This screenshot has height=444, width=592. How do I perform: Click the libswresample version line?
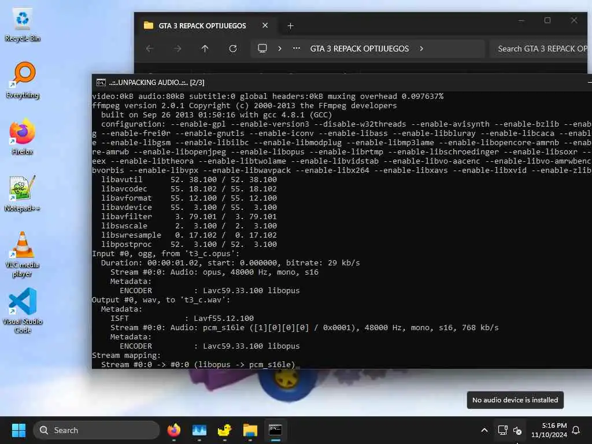pos(189,235)
